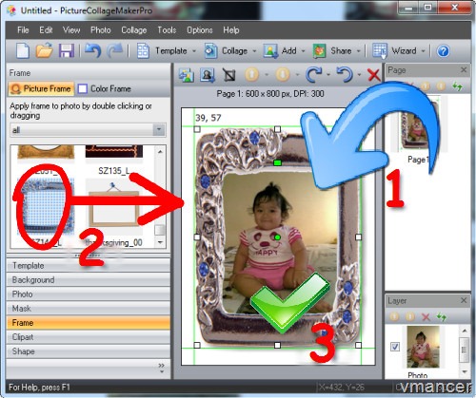Select the Page1 thumbnail in Page panel

click(x=419, y=125)
